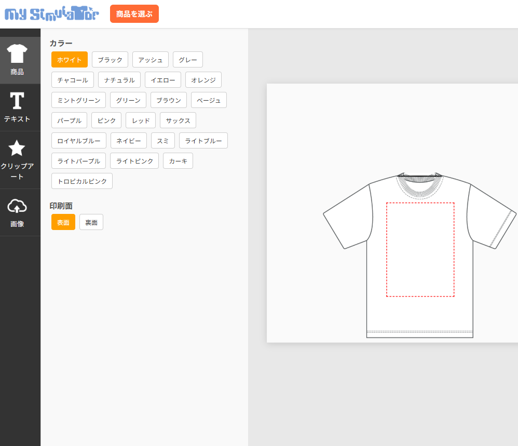Image resolution: width=518 pixels, height=446 pixels.
Task: Open the テキスト text tool icon
Action: point(17,102)
